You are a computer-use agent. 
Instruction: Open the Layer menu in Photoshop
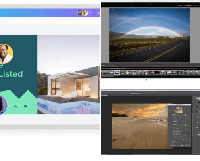pos(109,90)
